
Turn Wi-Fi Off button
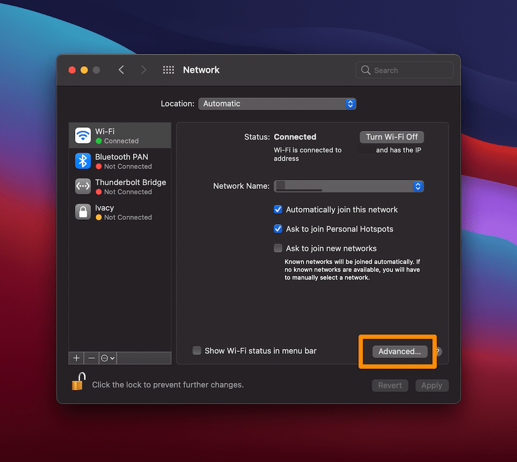(392, 137)
